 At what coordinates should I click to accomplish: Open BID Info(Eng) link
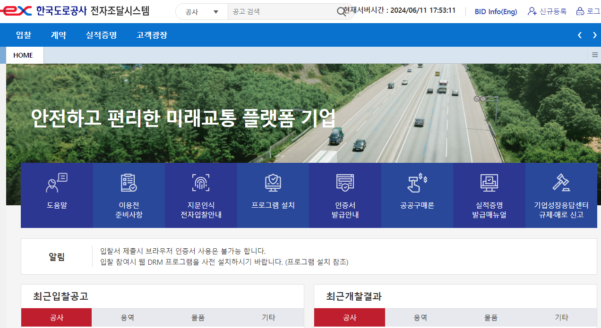[496, 11]
